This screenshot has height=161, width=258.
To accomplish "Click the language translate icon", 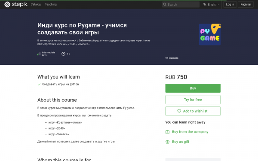I will pyautogui.click(x=205, y=4).
